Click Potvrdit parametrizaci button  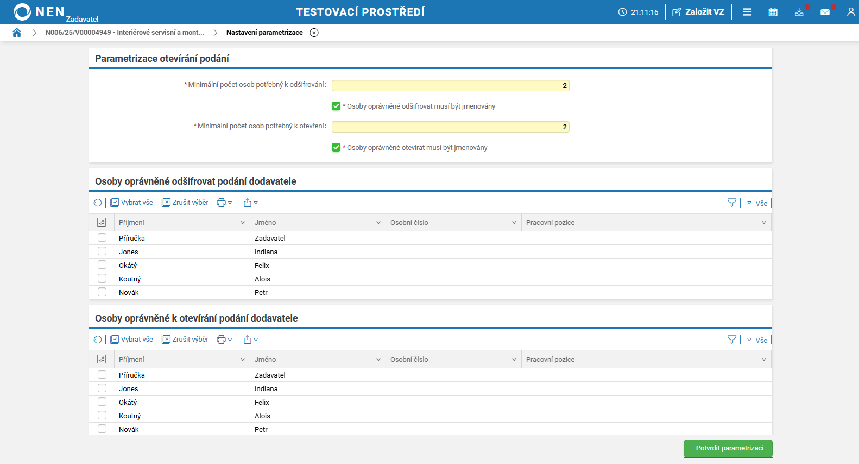(x=728, y=448)
